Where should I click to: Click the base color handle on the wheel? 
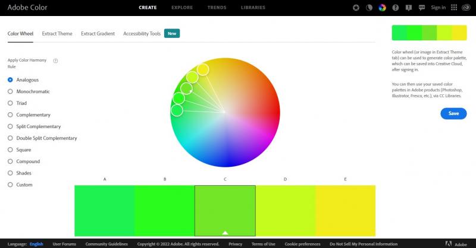[x=186, y=88]
